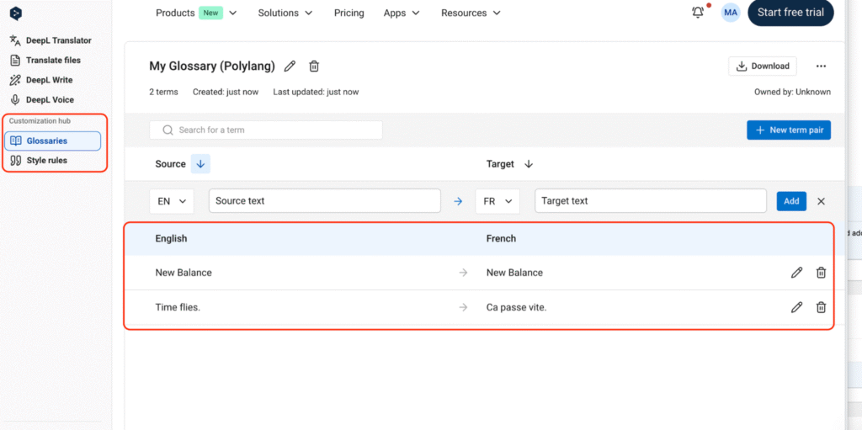Click the French text Ca passe vite.
The image size is (862, 430).
click(517, 307)
